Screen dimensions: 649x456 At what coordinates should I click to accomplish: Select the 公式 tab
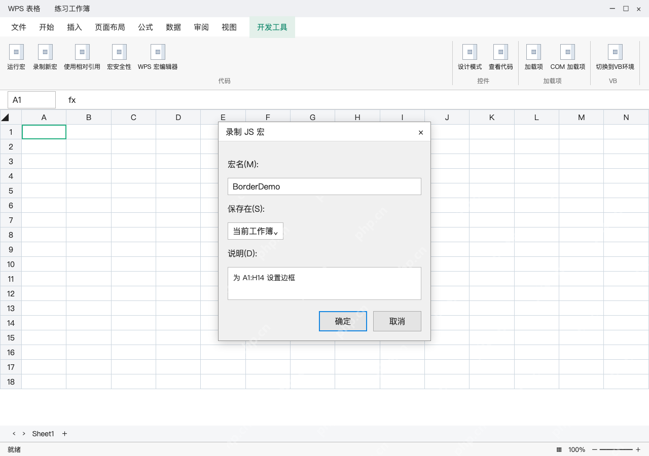pos(146,27)
